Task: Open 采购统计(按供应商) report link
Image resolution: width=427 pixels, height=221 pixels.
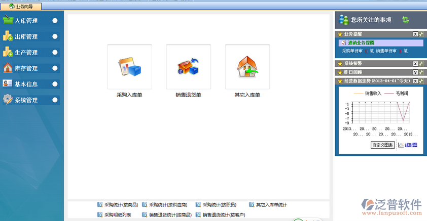Action: tap(168, 205)
